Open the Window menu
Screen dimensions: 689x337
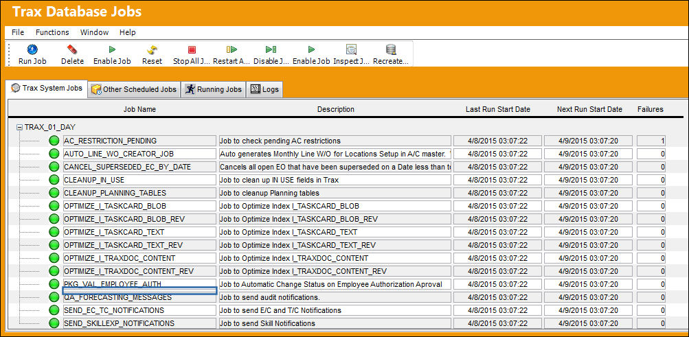[95, 32]
